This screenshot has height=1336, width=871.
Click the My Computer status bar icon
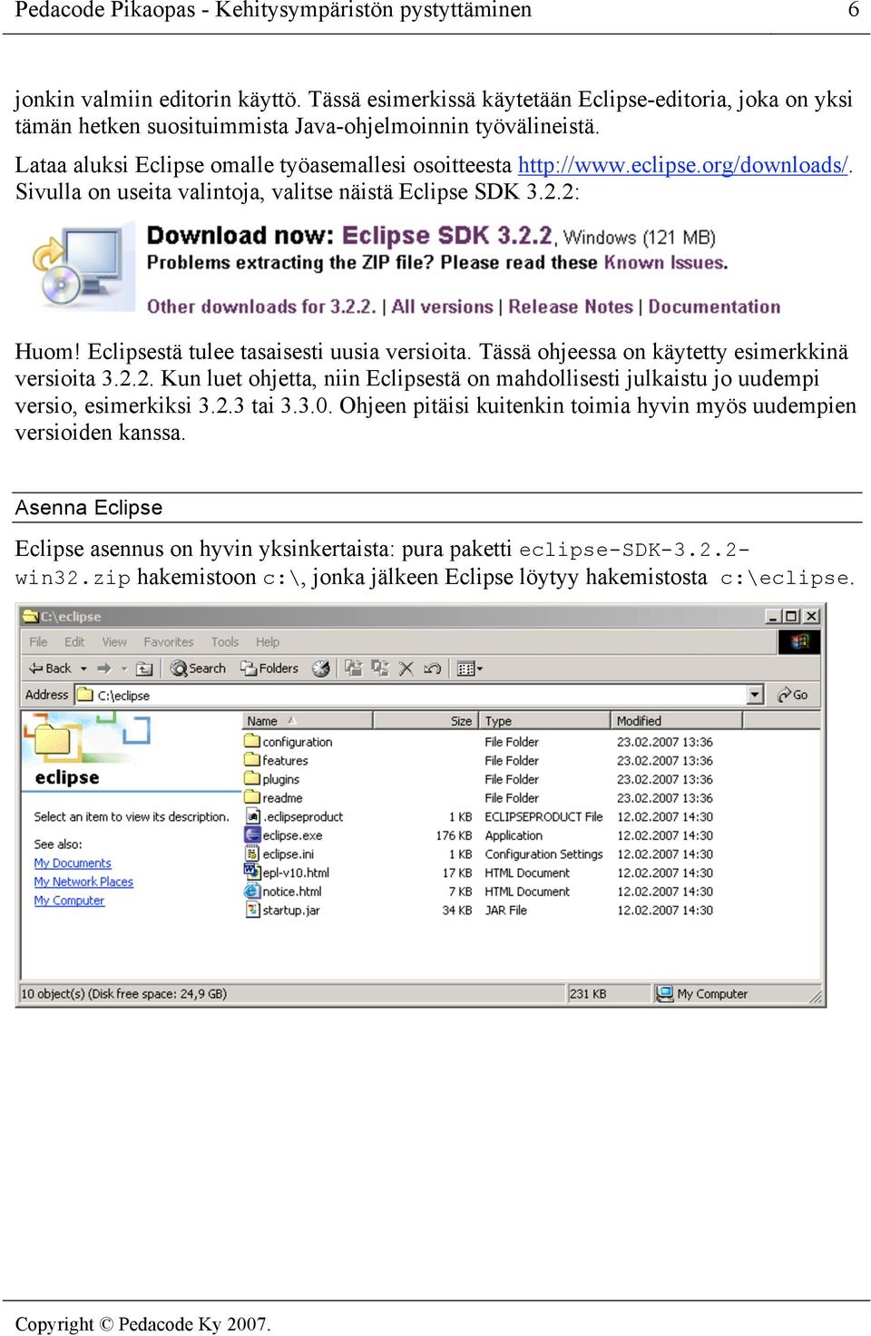tap(665, 993)
